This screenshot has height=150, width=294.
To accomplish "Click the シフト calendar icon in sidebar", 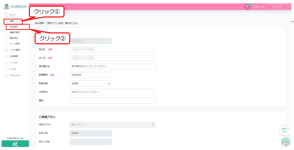I will coord(7,15).
